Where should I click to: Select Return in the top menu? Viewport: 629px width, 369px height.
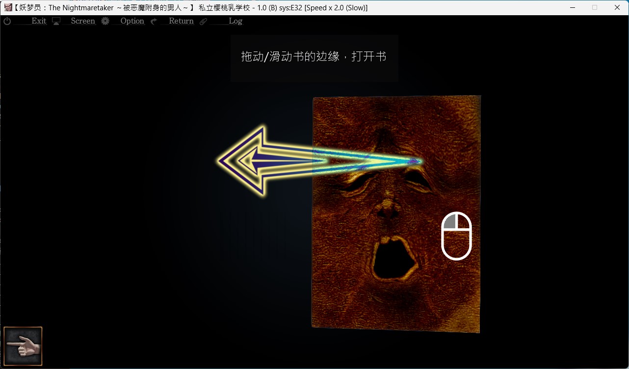pos(181,21)
